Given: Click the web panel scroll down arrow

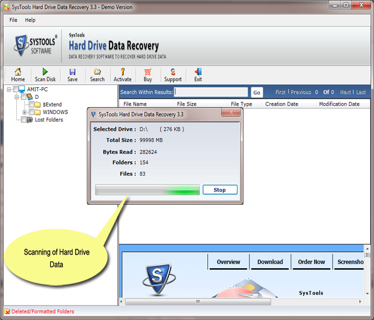Looking at the screenshot, I should click(x=368, y=294).
